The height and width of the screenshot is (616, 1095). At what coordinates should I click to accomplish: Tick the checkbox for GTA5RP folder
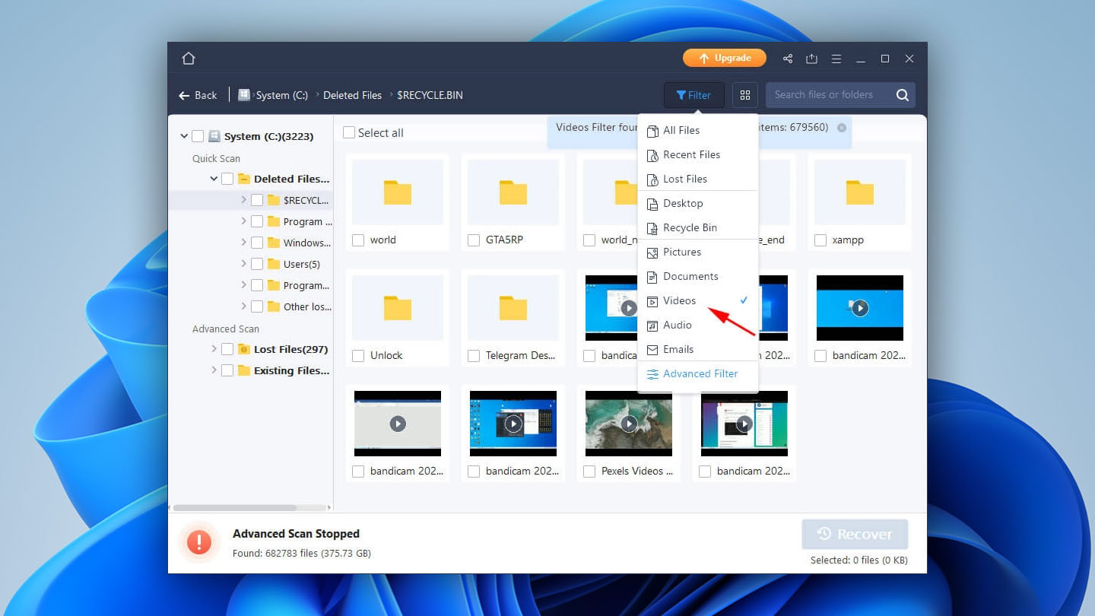[x=474, y=240]
